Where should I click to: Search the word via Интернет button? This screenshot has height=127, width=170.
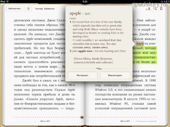(x=83, y=75)
